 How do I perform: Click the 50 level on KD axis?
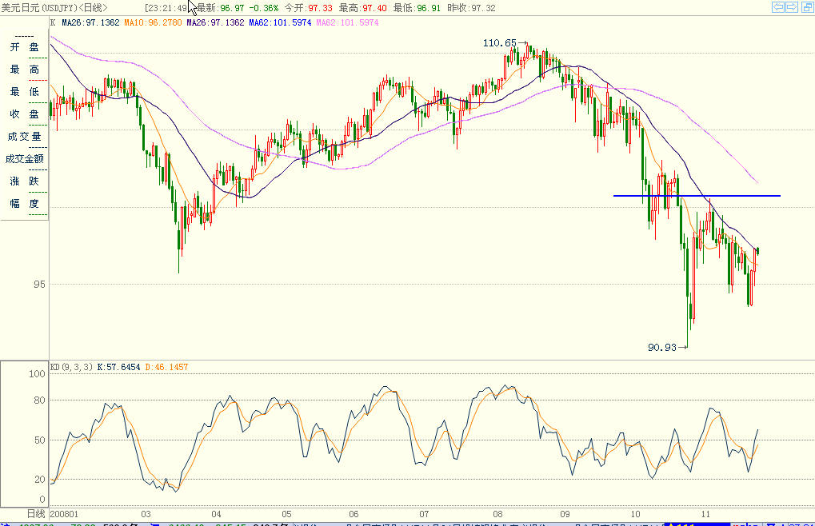click(39, 440)
